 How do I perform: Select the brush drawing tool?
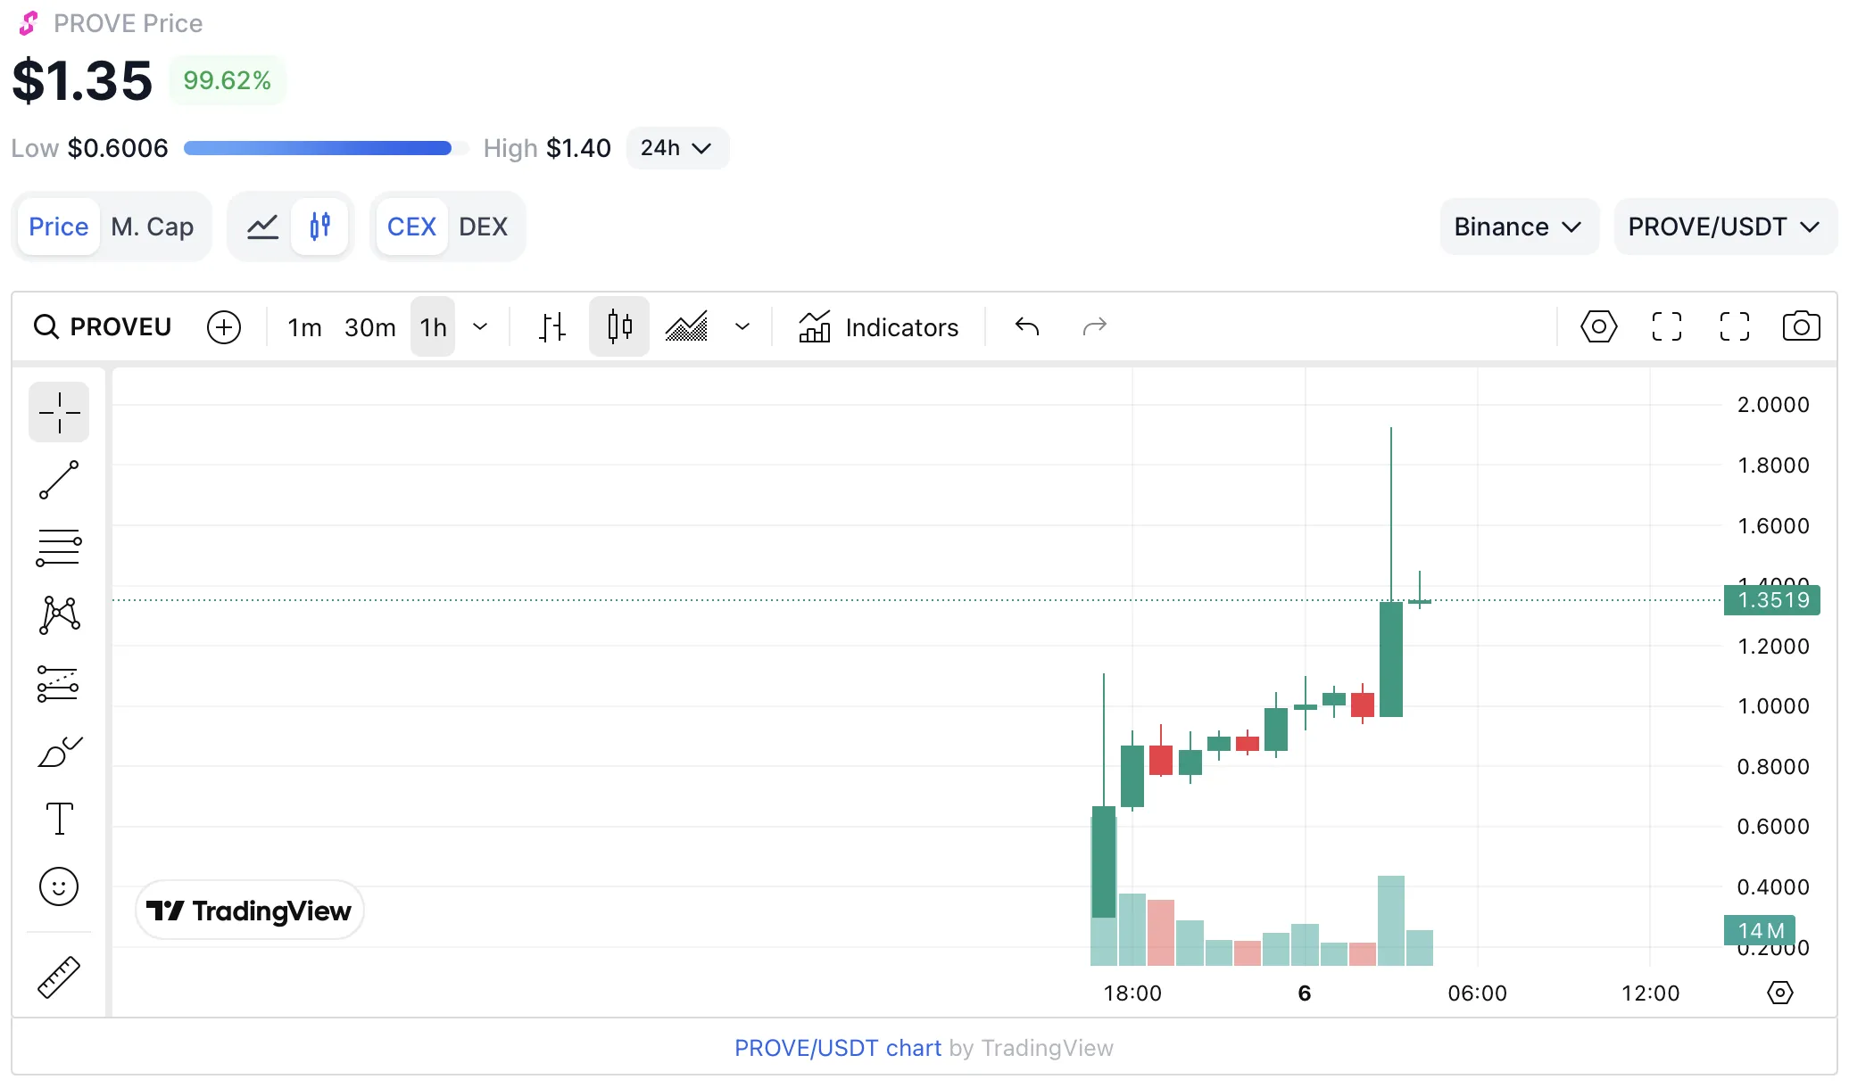[59, 752]
